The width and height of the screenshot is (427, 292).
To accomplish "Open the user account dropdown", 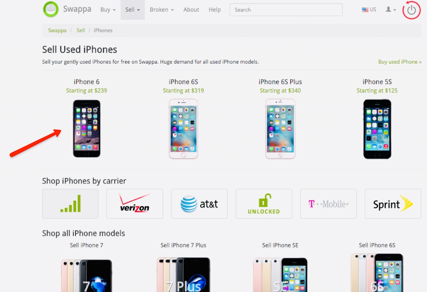I will tap(390, 10).
